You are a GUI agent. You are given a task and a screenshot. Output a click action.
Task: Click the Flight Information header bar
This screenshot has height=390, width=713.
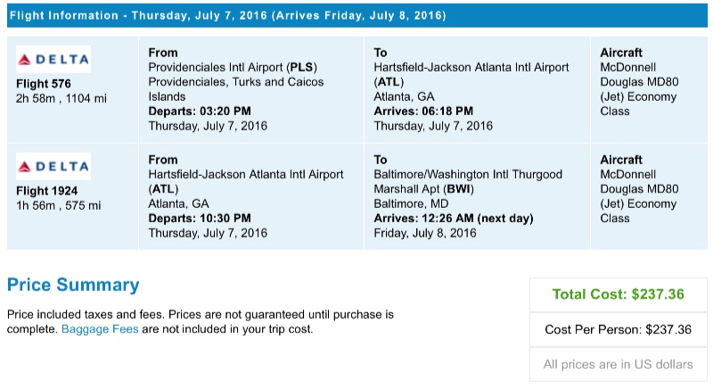356,16
